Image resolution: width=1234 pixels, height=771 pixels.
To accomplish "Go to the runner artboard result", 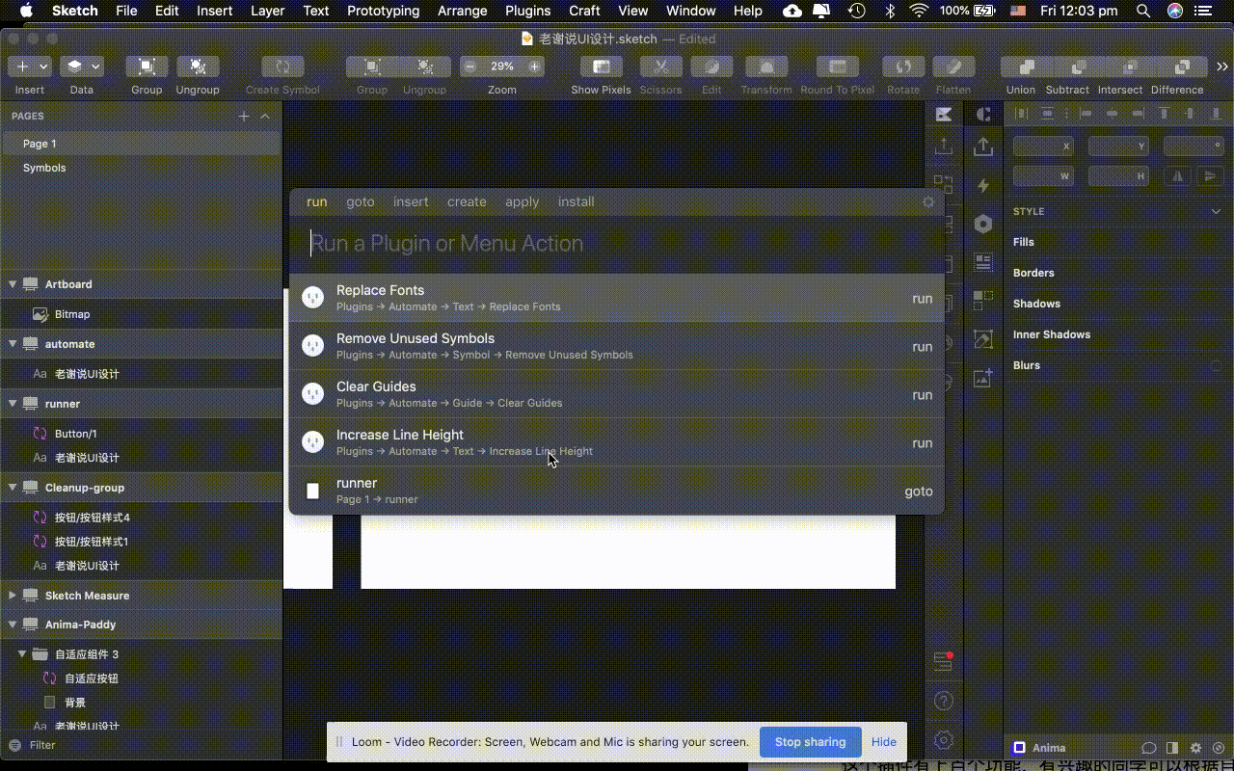I will [x=617, y=491].
